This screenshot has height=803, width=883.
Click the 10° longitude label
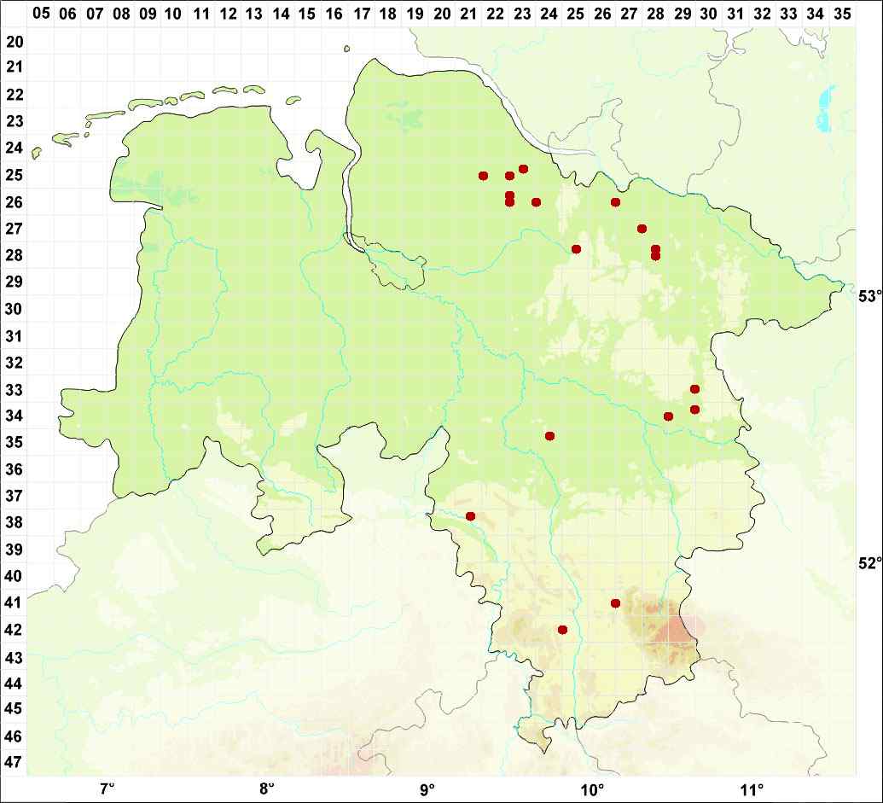593,788
